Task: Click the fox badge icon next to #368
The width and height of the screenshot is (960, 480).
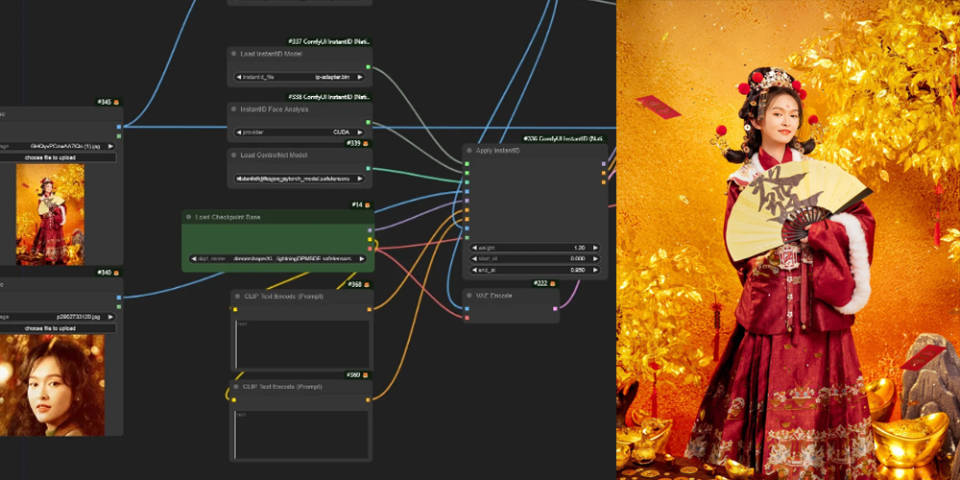Action: tap(368, 285)
